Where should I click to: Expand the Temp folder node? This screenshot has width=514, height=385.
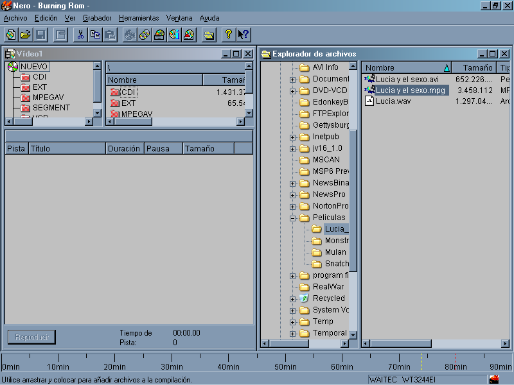pyautogui.click(x=293, y=321)
